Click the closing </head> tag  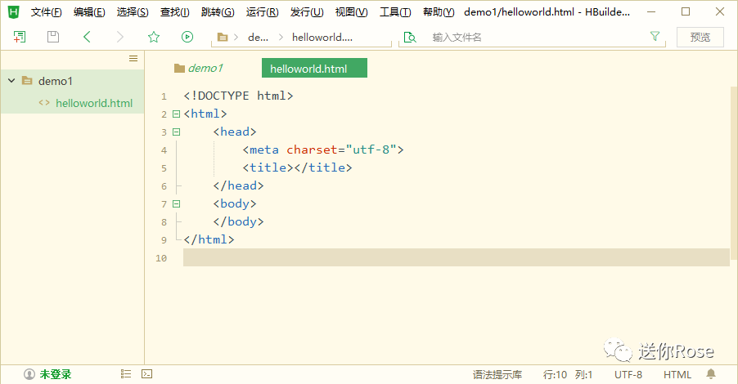pyautogui.click(x=238, y=185)
